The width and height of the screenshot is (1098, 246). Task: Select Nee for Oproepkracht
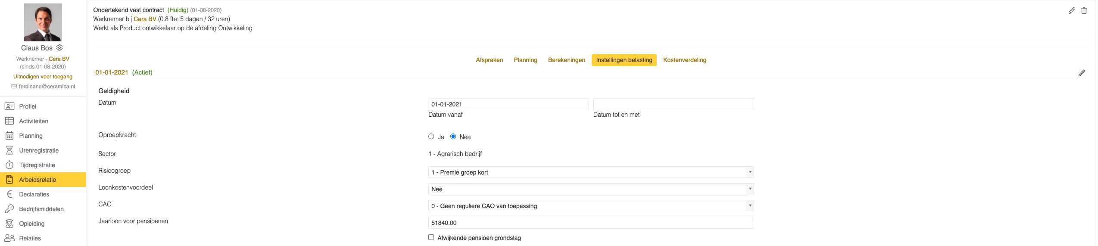[x=453, y=137]
